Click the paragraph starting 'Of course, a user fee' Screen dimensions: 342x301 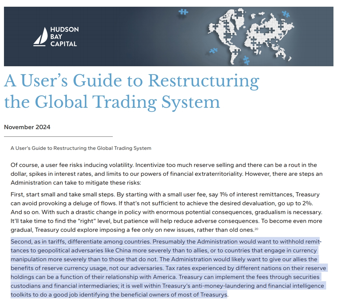[x=166, y=174]
